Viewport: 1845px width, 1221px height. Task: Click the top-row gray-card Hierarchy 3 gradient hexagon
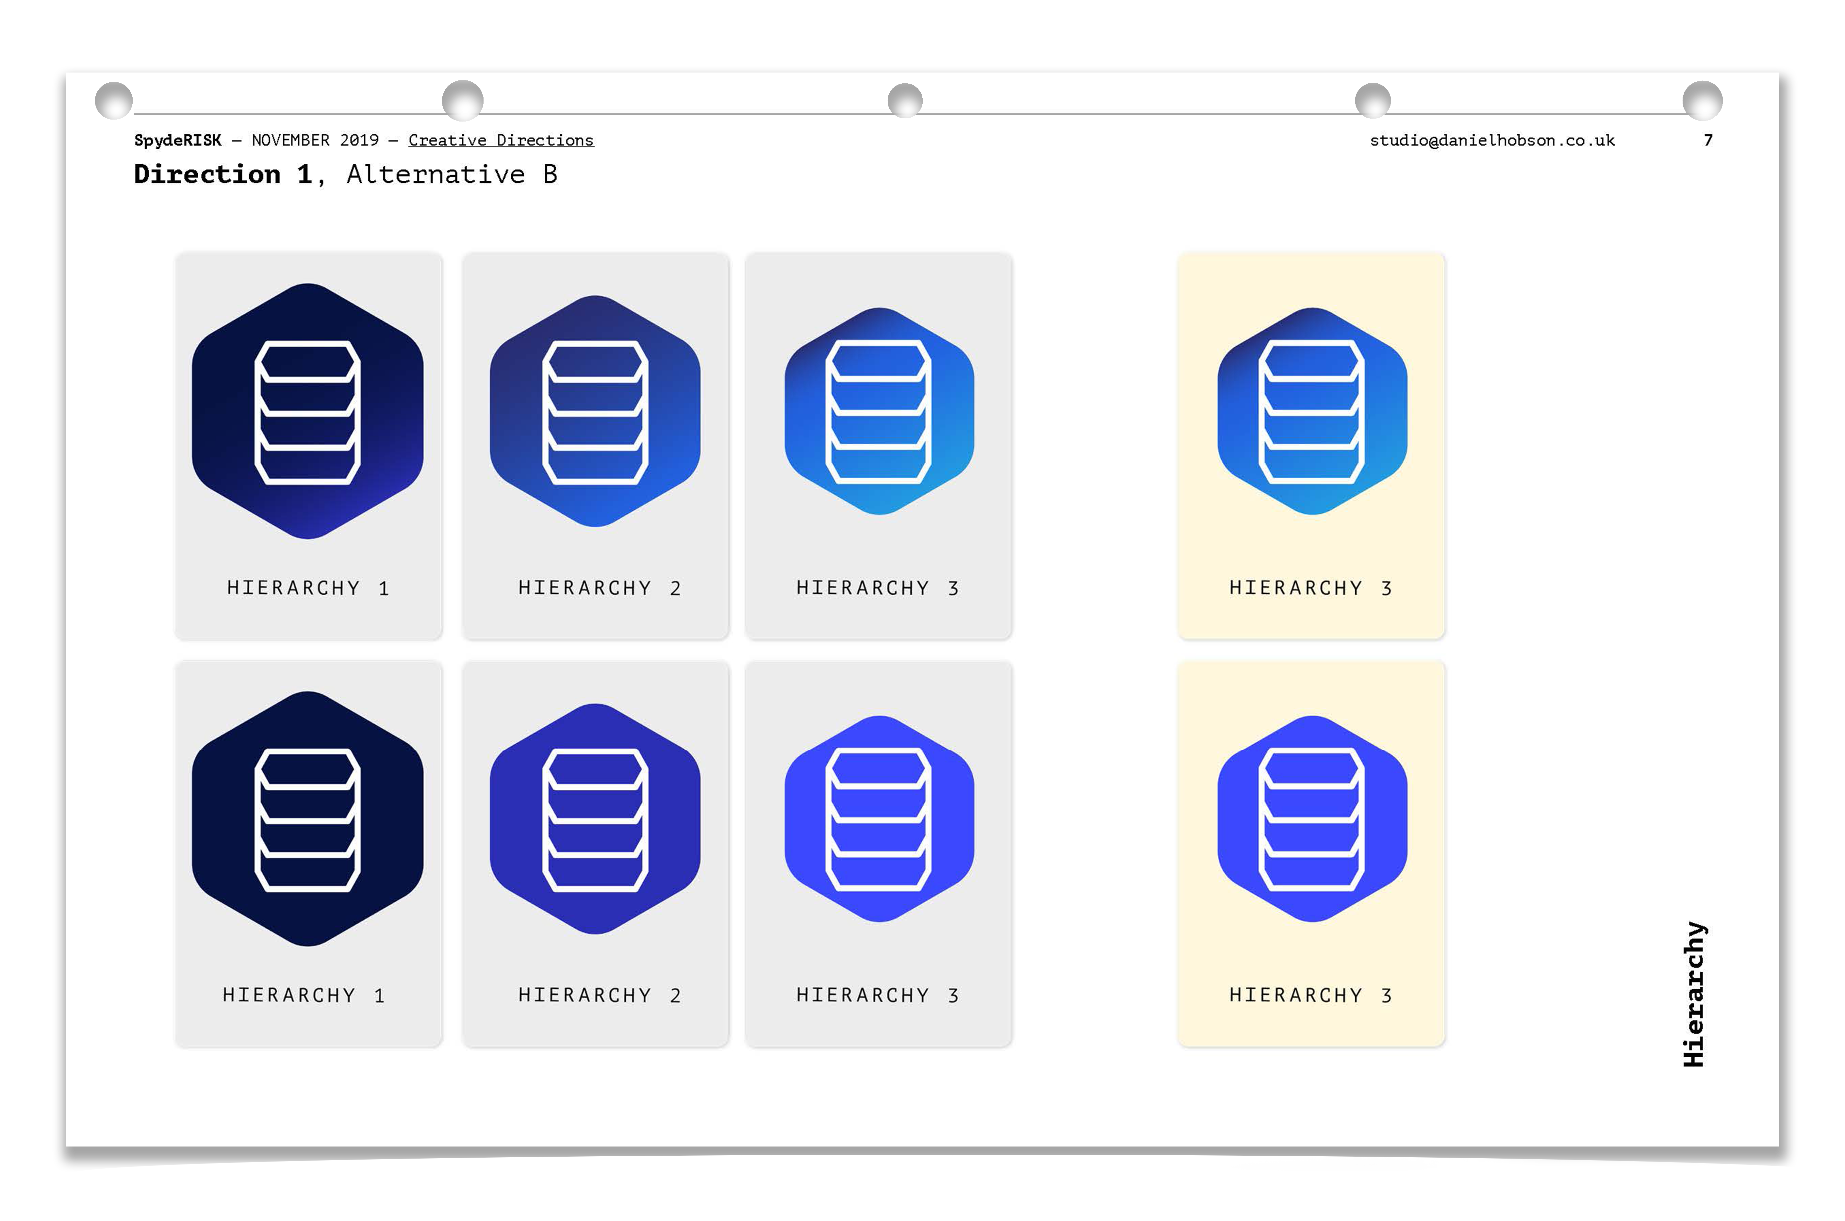(x=879, y=411)
